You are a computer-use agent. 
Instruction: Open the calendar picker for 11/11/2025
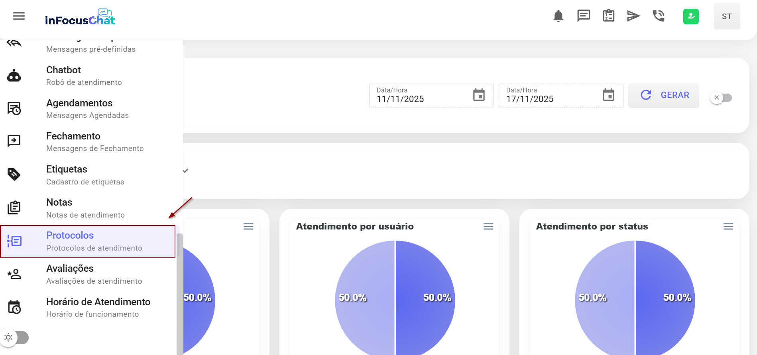(x=479, y=95)
